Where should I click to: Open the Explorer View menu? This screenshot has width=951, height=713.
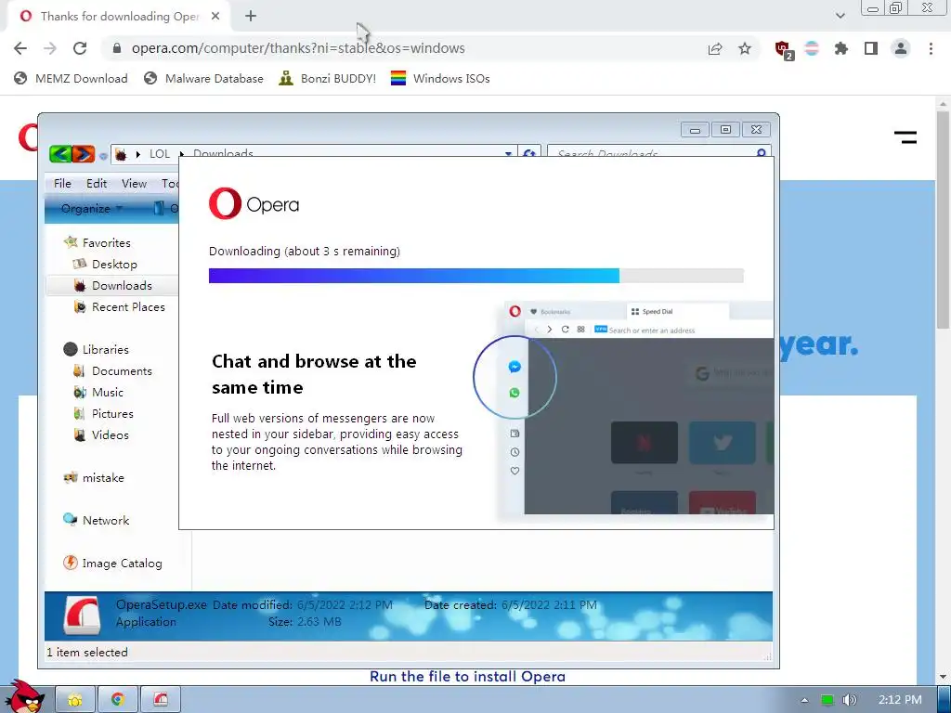(134, 184)
